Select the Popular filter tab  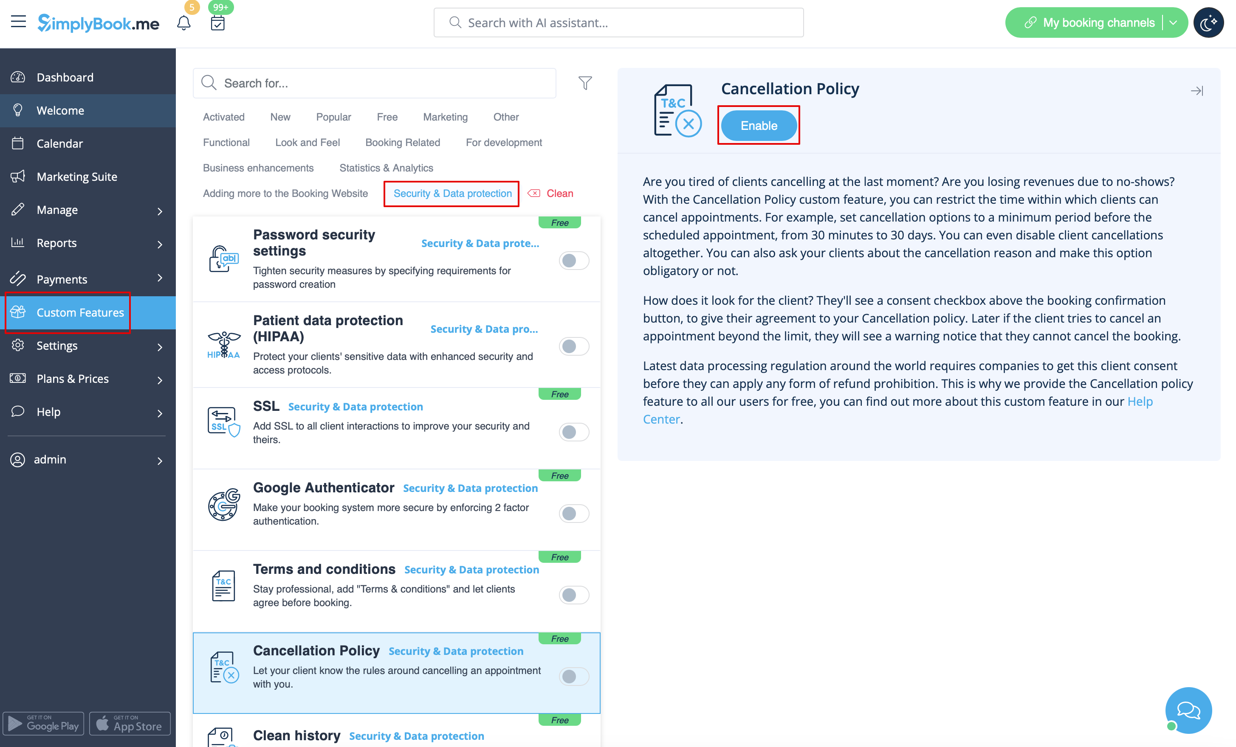pyautogui.click(x=333, y=117)
